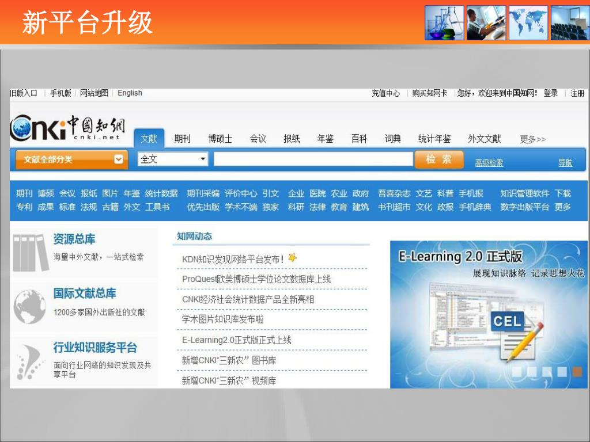Select the conference room thumbnail in header
This screenshot has width=590, height=442.
570,22
